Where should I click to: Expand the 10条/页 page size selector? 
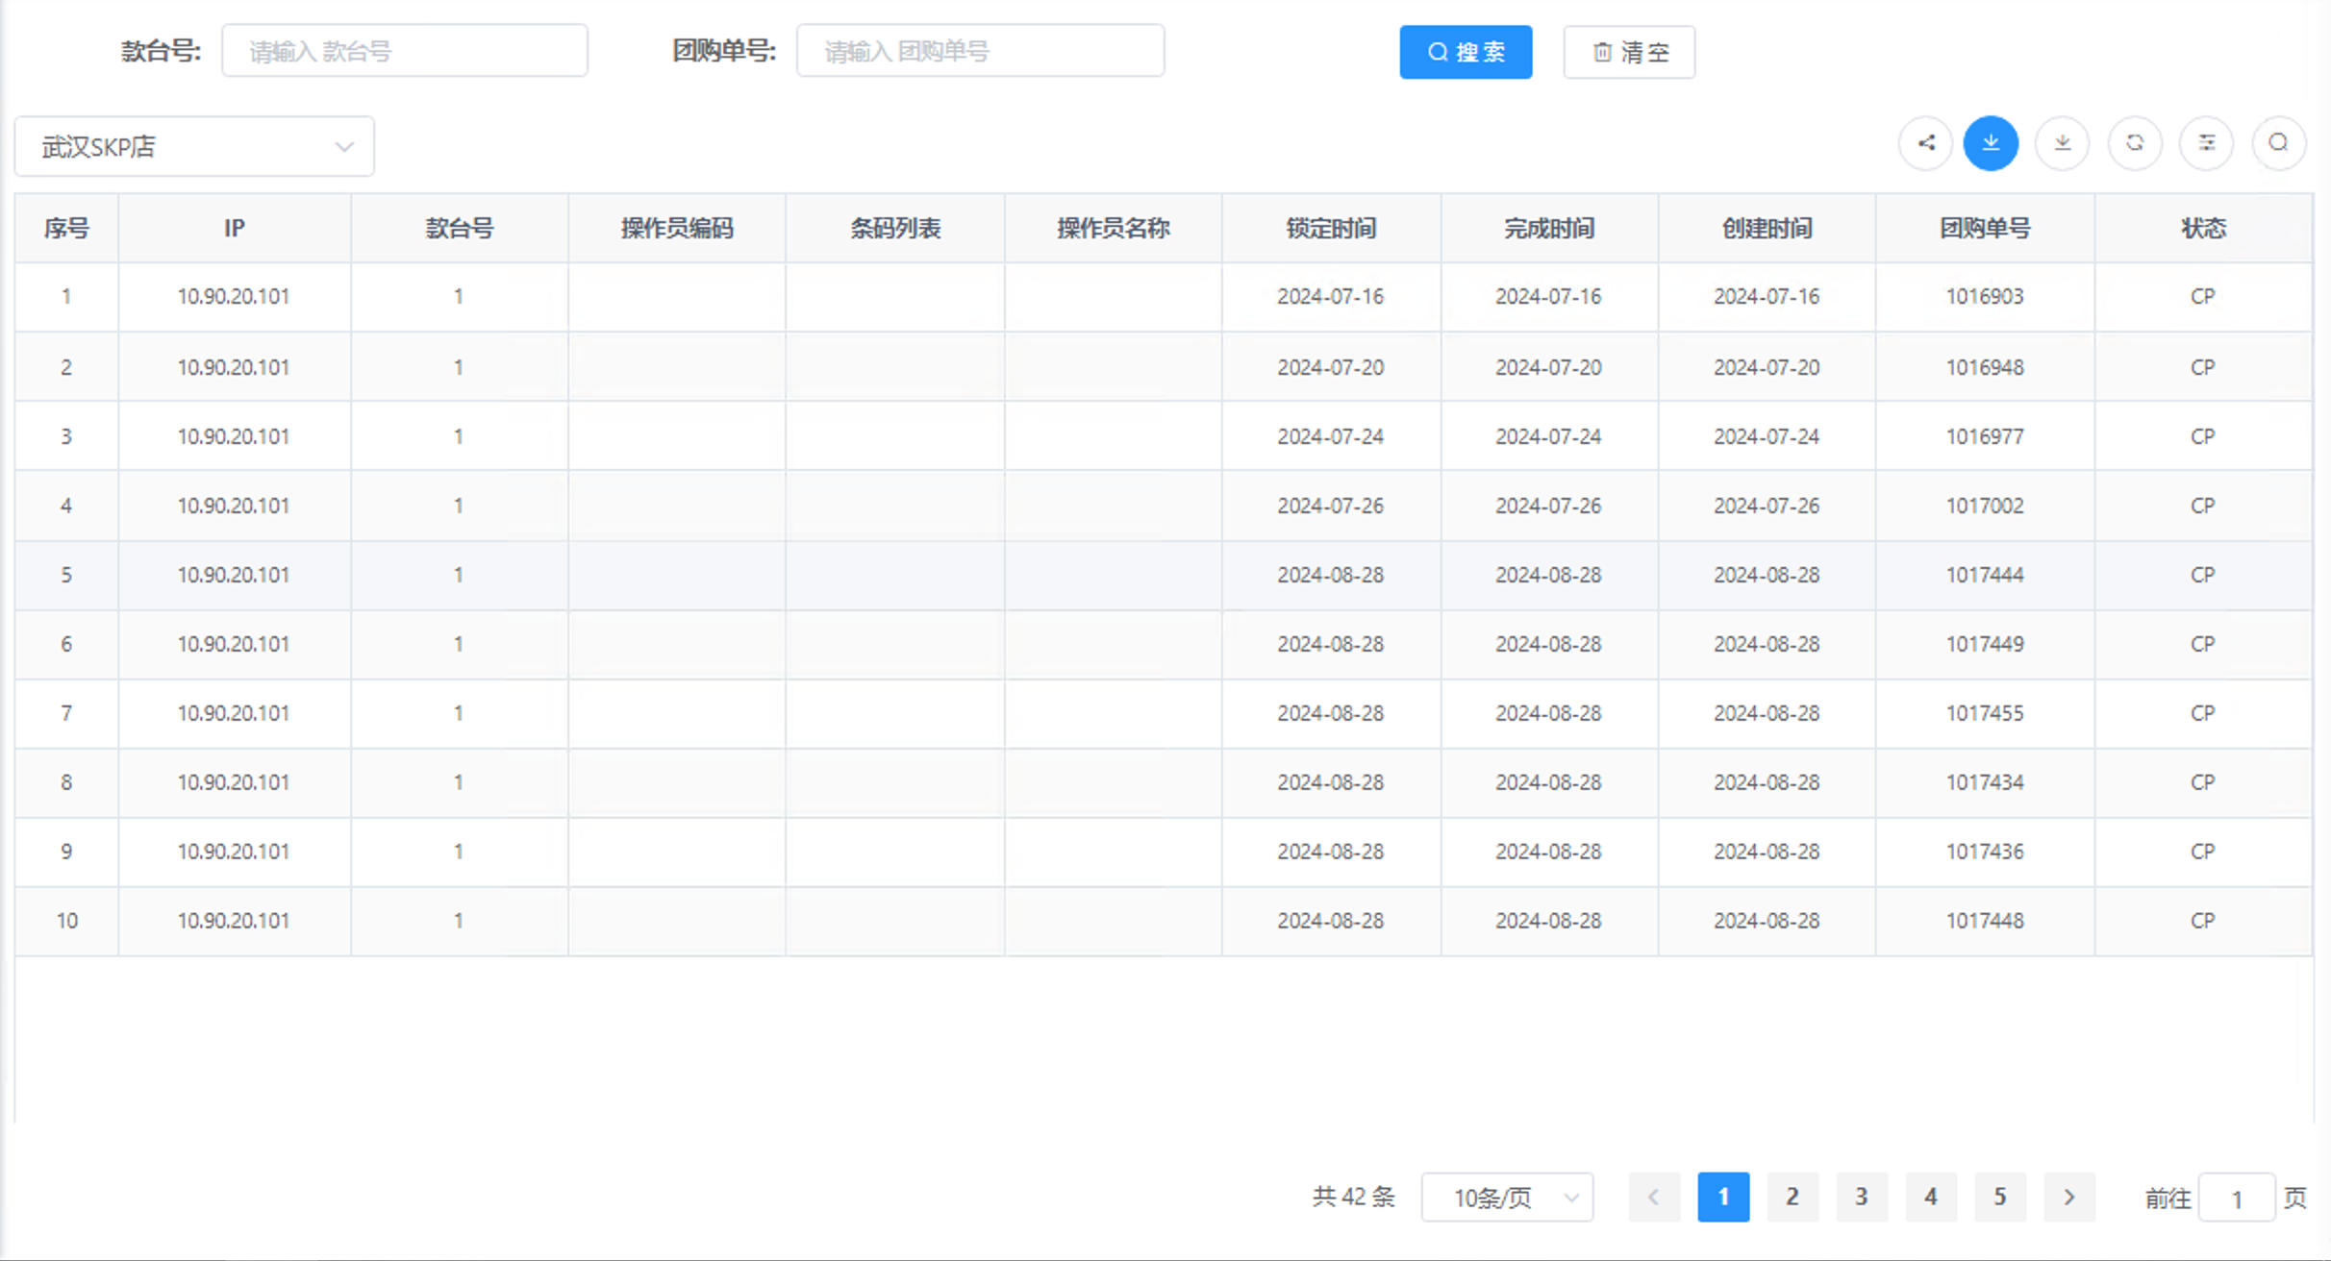(x=1507, y=1198)
